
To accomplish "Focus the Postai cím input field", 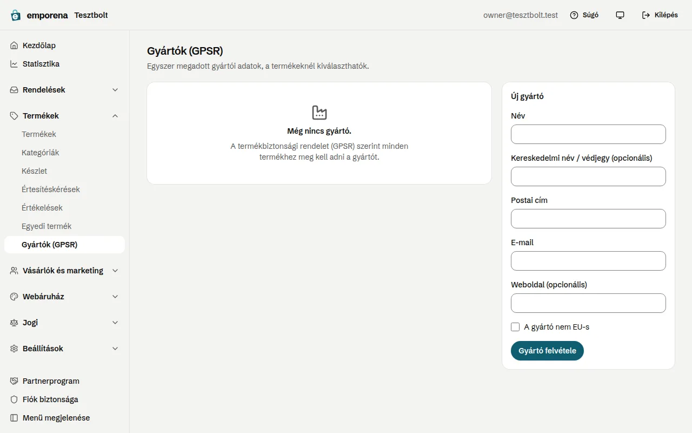I will click(x=588, y=219).
